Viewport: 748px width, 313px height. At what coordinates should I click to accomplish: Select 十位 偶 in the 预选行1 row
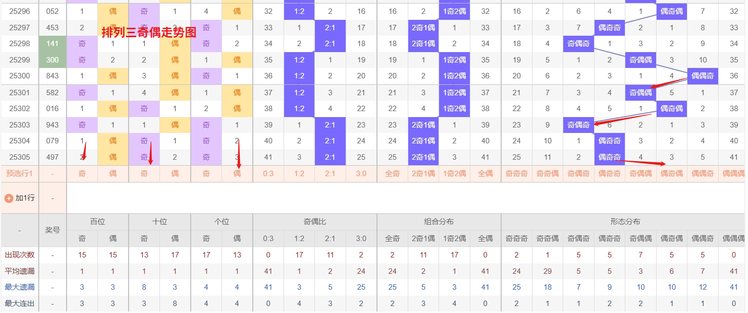coord(175,174)
